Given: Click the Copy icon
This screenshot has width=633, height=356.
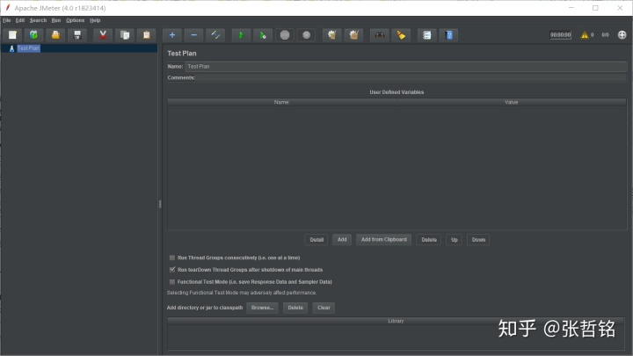Looking at the screenshot, I should pyautogui.click(x=125, y=35).
